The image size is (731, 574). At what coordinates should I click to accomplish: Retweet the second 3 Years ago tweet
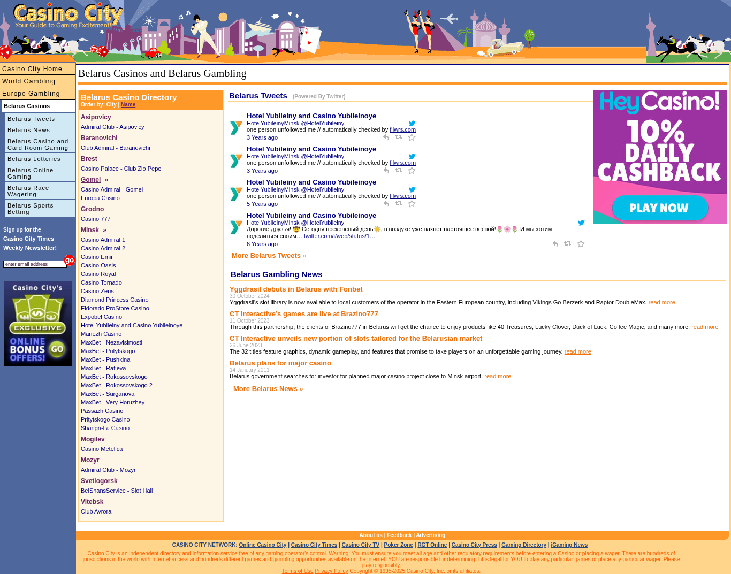pos(399,170)
